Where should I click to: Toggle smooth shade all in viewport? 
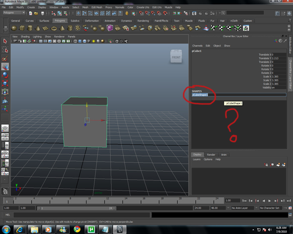pyautogui.click(x=80, y=41)
